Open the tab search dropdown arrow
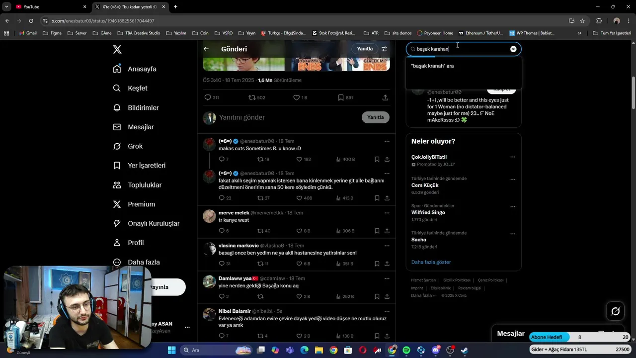Screen dimensions: 636x358 [x=6, y=6]
